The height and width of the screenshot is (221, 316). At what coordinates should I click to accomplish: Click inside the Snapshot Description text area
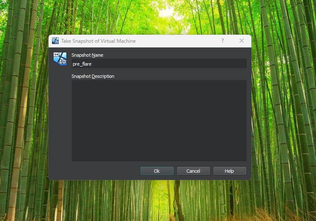[159, 121]
